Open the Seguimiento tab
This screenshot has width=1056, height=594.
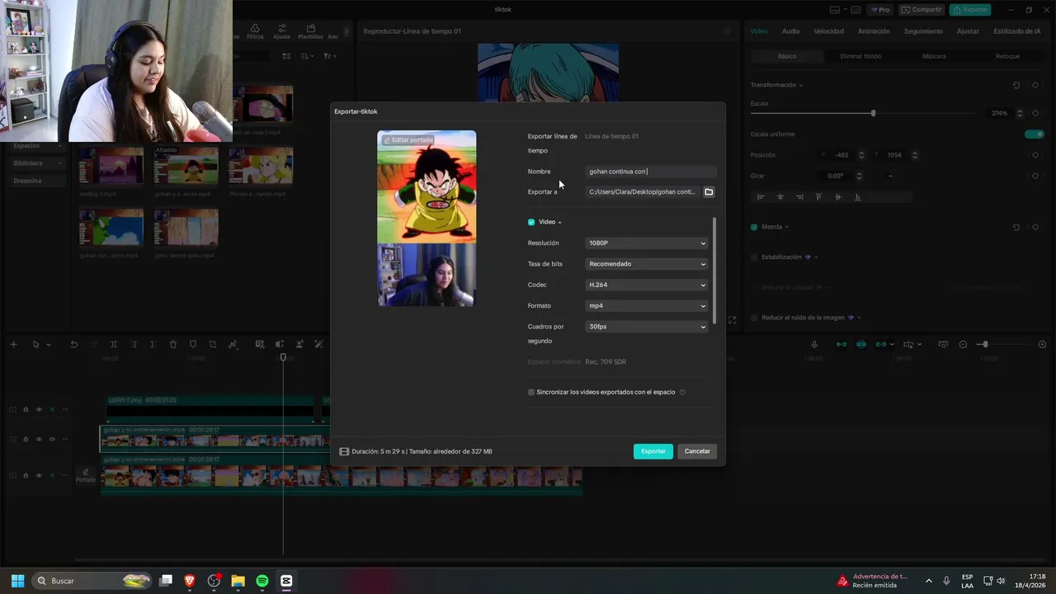pos(923,31)
